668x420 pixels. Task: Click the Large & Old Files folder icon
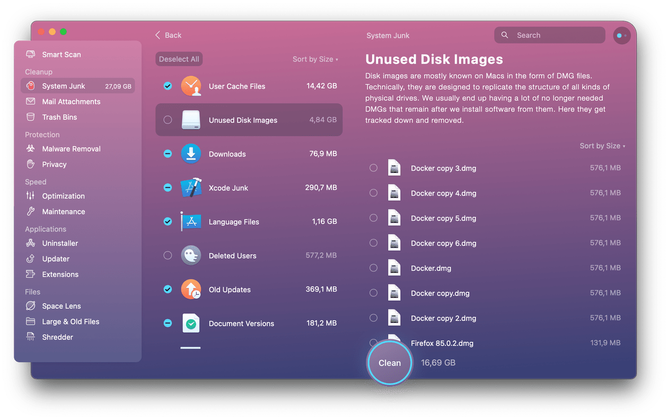pos(31,321)
